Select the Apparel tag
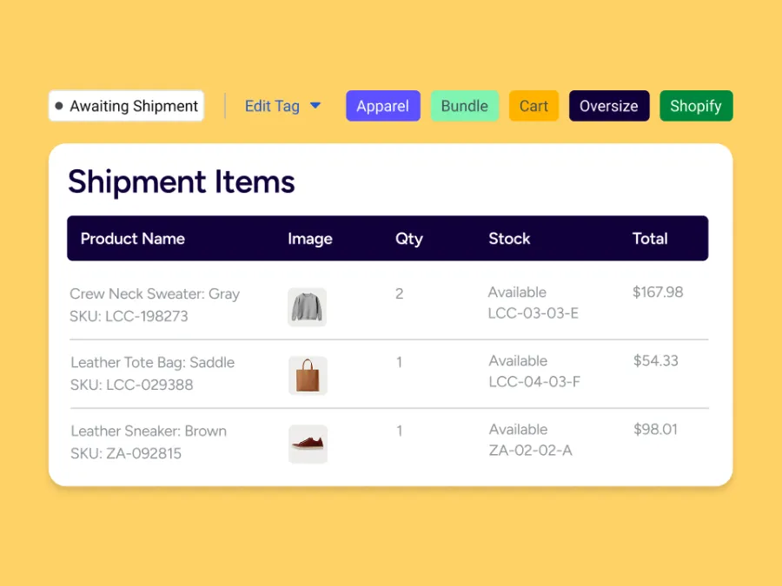Image resolution: width=782 pixels, height=586 pixels. pyautogui.click(x=382, y=106)
